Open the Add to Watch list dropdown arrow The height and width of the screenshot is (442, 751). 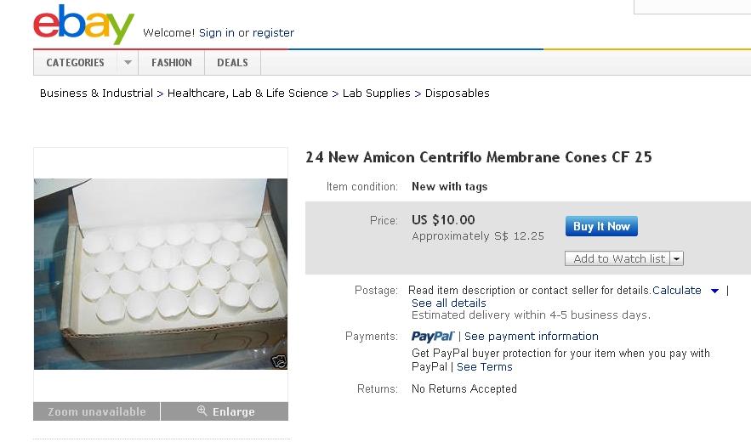[x=677, y=259]
